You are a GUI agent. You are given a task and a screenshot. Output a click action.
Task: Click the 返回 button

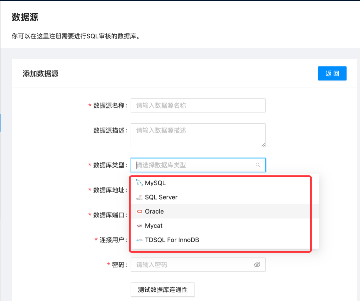point(332,73)
